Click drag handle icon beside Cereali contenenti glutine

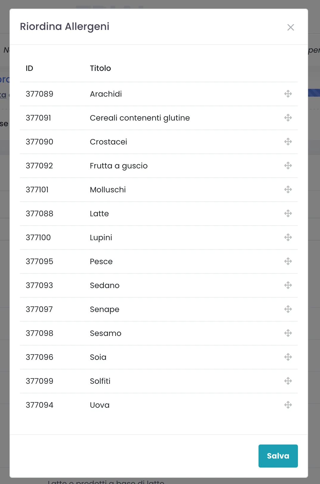(288, 118)
